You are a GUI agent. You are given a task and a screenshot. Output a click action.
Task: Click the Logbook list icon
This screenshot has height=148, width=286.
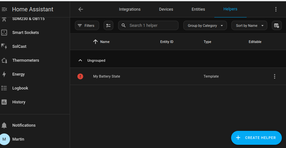(x=4, y=88)
